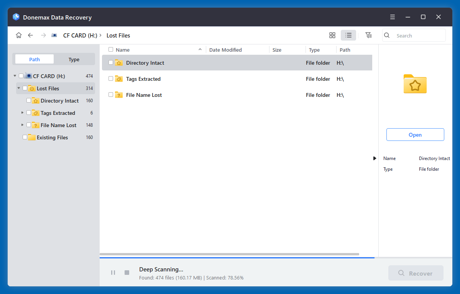Click the back navigation arrow

coord(30,35)
